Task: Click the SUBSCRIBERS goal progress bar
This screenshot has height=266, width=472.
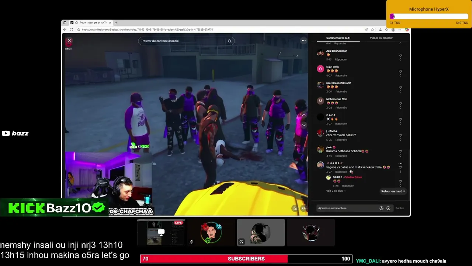Action: point(246,259)
